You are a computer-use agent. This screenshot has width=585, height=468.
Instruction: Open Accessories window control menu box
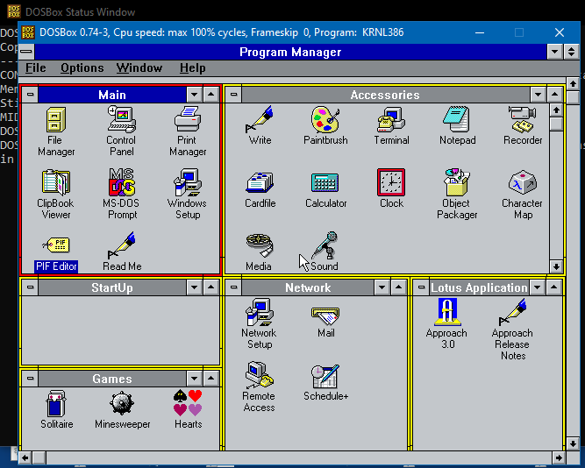click(x=234, y=95)
